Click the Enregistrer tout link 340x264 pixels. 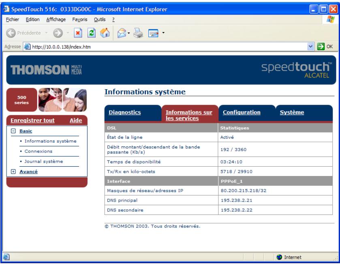[x=32, y=120]
